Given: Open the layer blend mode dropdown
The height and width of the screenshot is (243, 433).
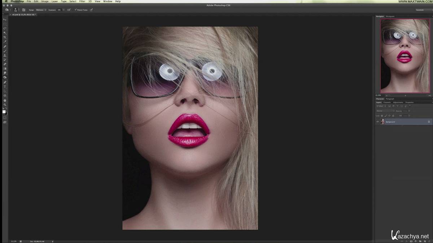Looking at the screenshot, I should click(x=385, y=111).
